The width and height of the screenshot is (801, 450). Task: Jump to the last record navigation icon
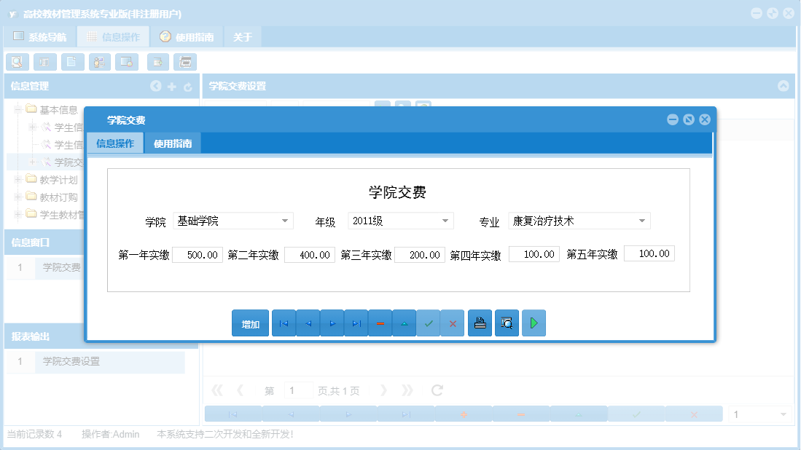click(x=356, y=323)
